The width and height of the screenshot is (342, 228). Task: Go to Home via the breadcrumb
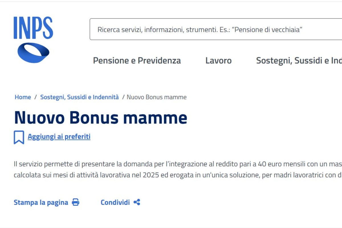click(x=23, y=97)
